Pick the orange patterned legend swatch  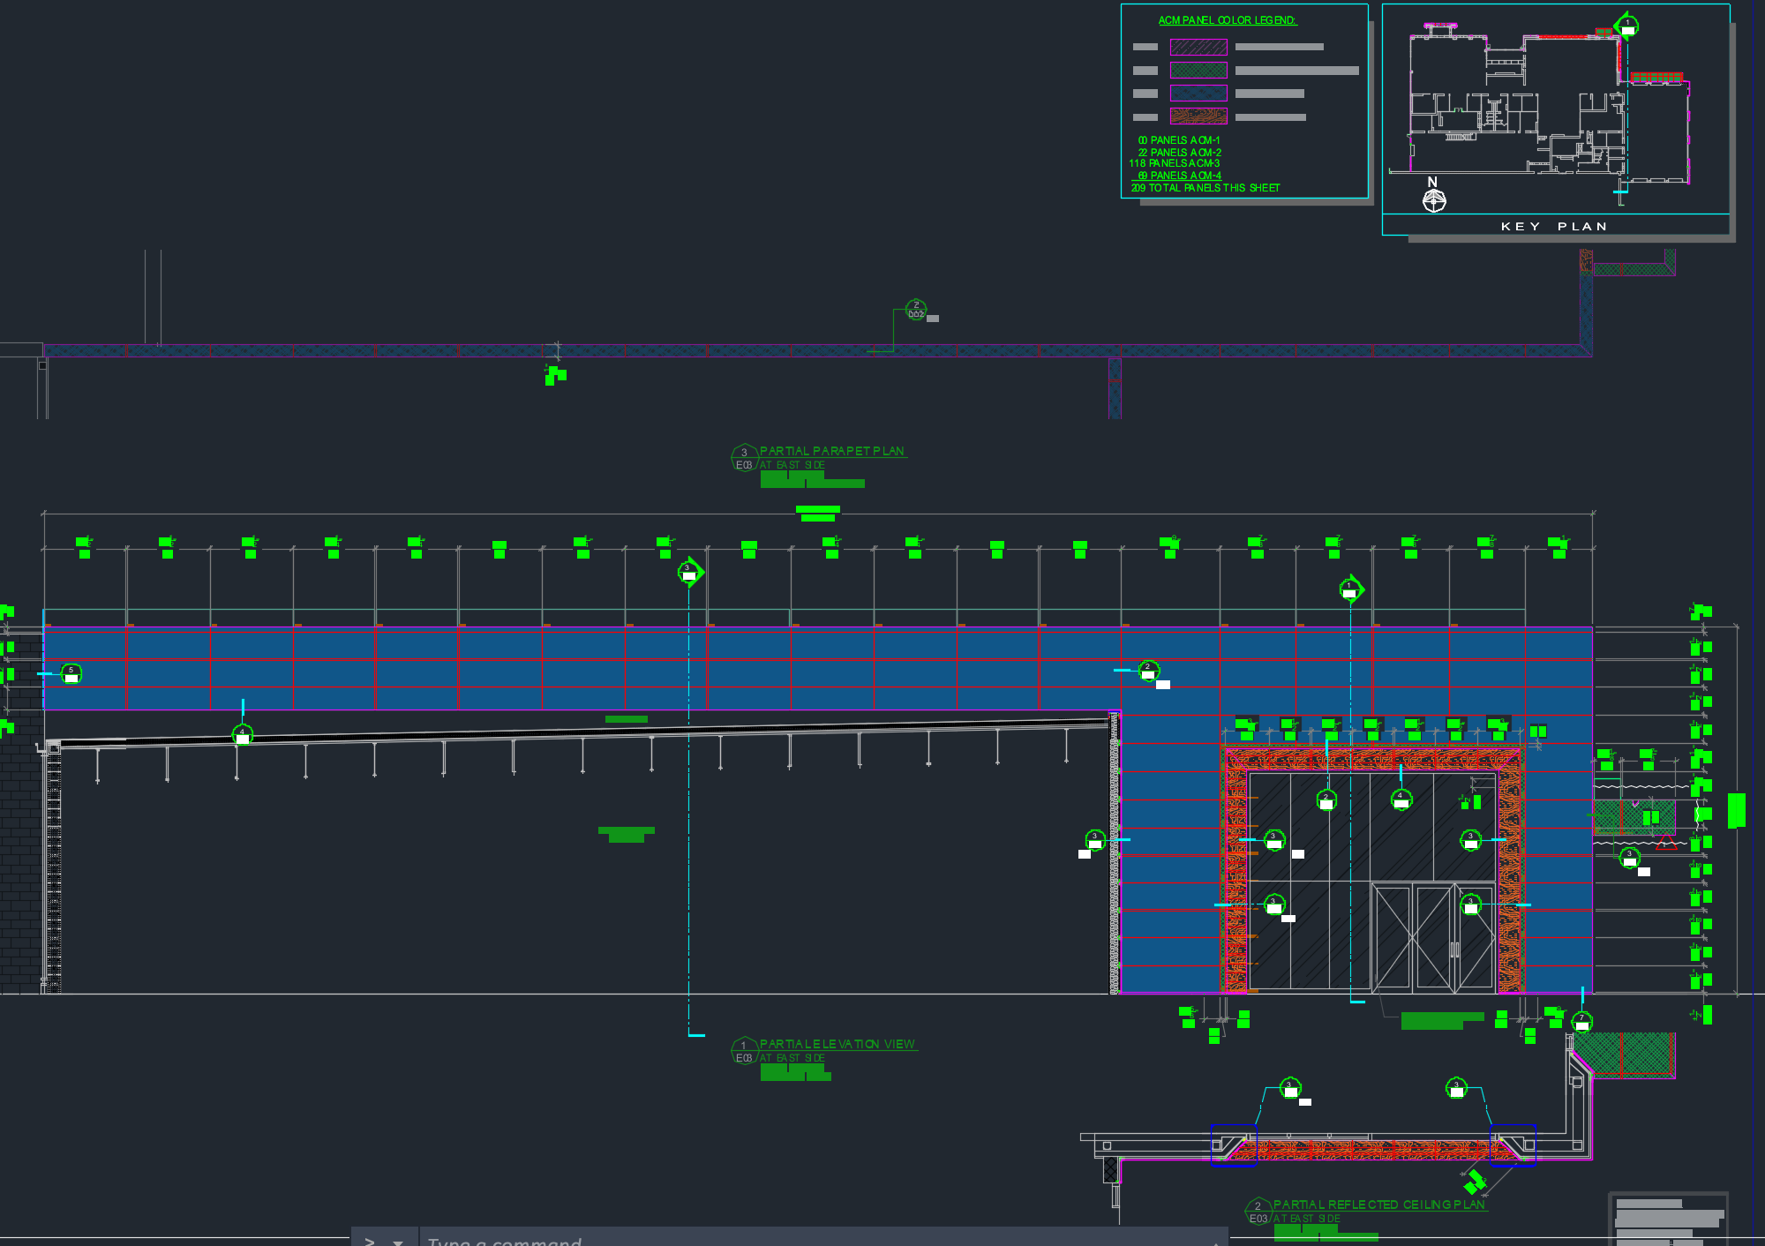click(x=1198, y=116)
